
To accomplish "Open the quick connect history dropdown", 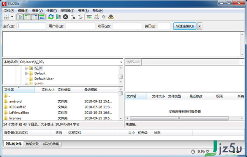I will pyautogui.click(x=199, y=26).
